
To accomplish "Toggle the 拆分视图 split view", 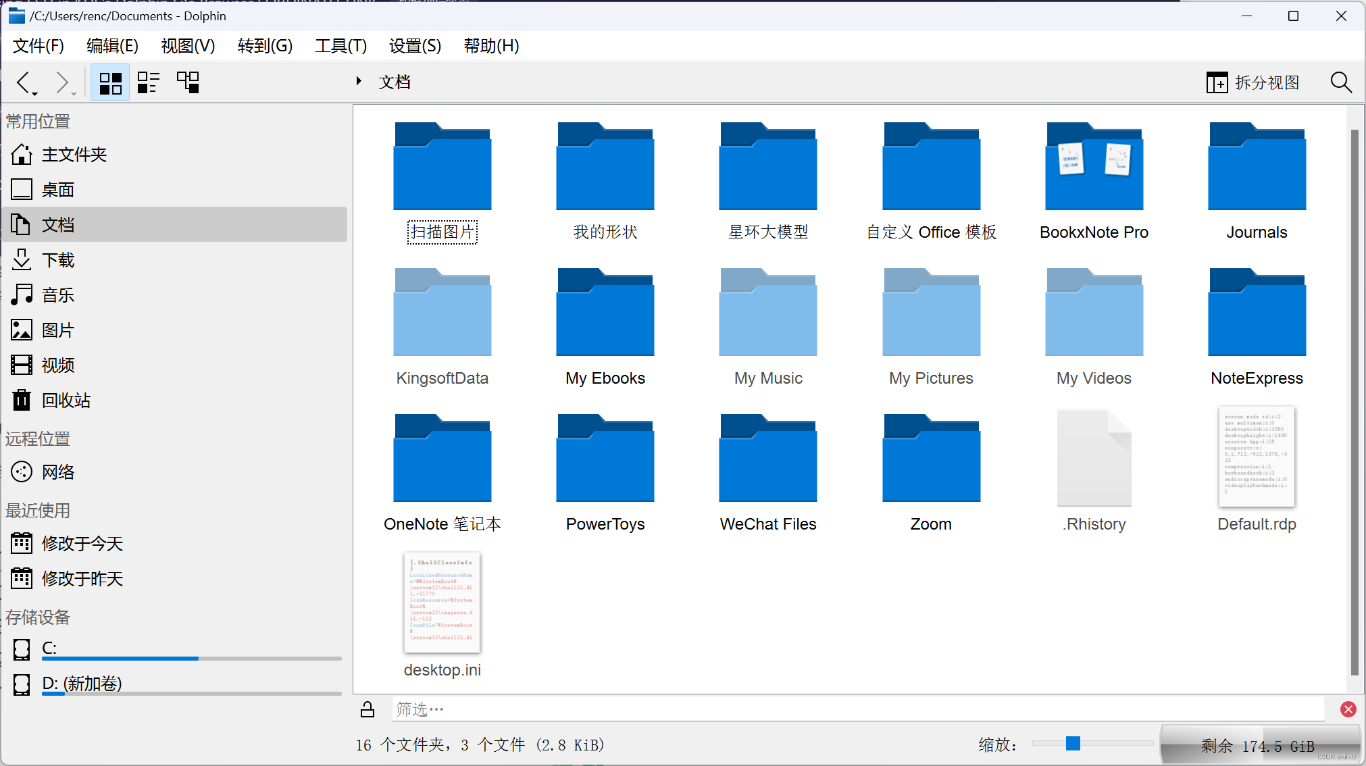I will (x=1252, y=82).
